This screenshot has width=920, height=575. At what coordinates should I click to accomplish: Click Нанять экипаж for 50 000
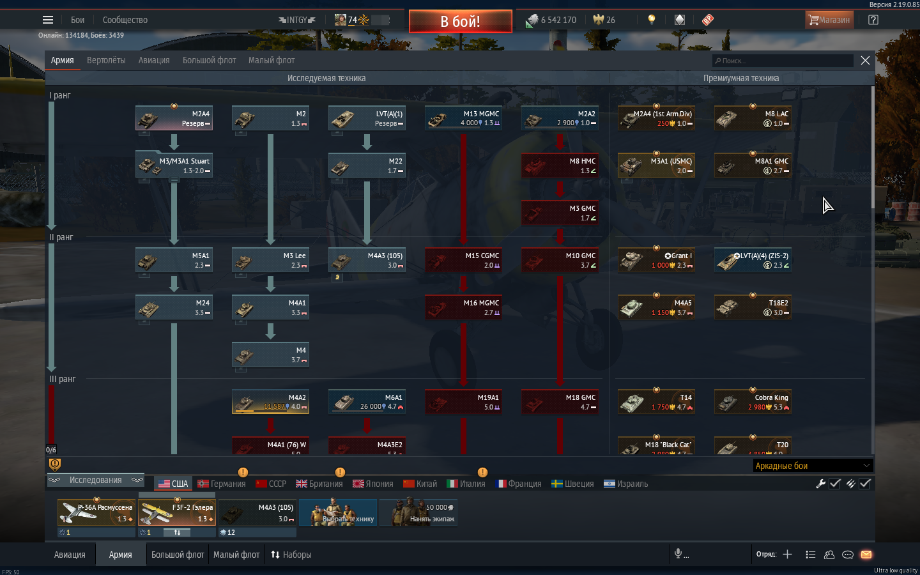point(418,512)
